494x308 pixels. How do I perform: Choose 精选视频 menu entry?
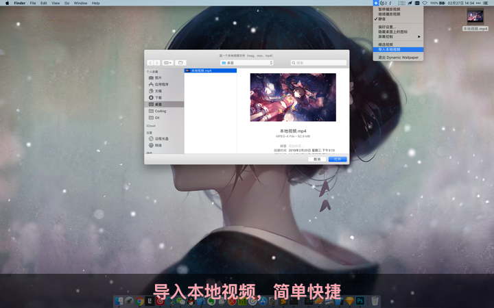pos(398,44)
